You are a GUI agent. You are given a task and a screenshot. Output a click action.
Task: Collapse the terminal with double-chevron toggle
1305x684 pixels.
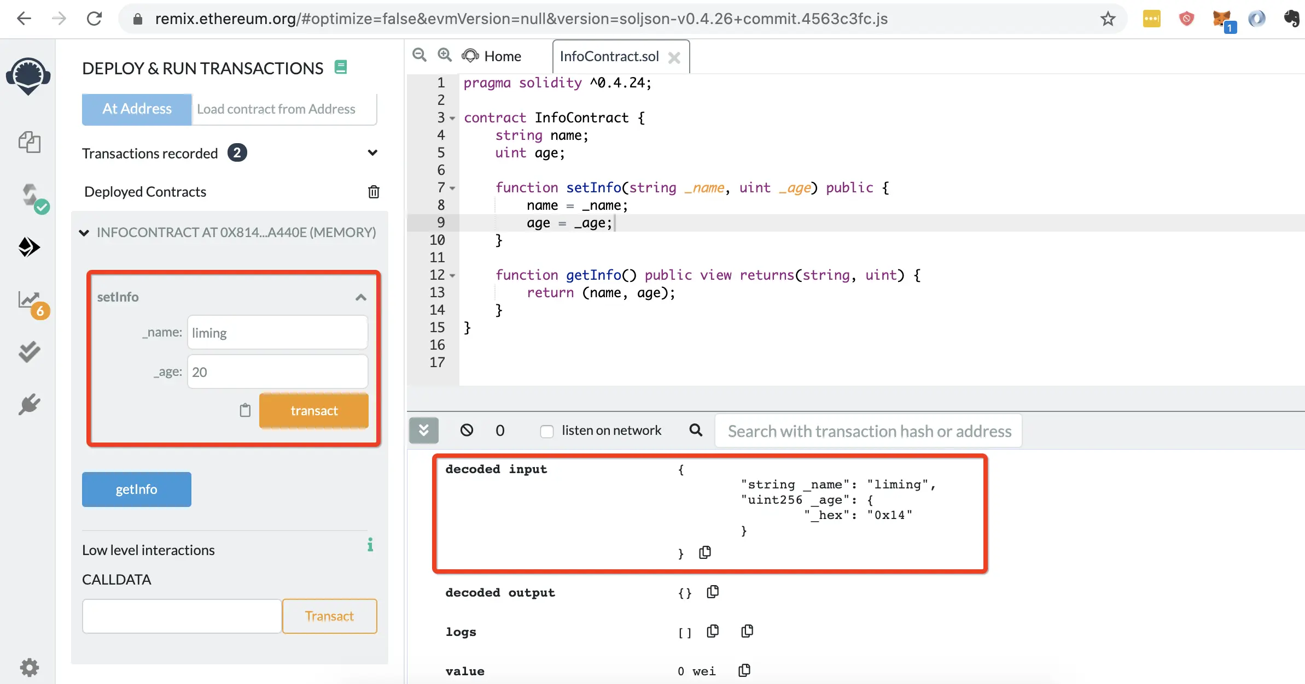tap(424, 431)
